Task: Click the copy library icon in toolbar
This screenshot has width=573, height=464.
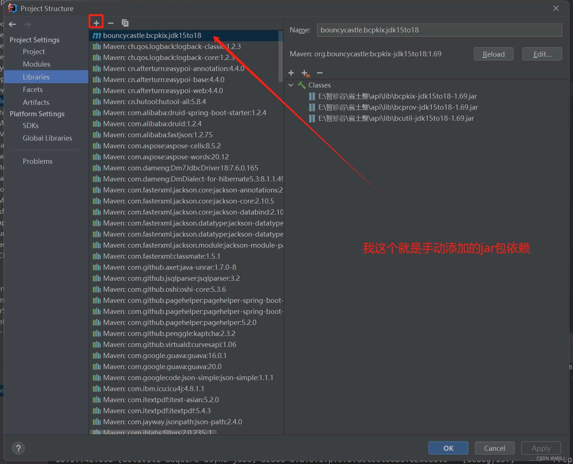Action: [x=125, y=22]
